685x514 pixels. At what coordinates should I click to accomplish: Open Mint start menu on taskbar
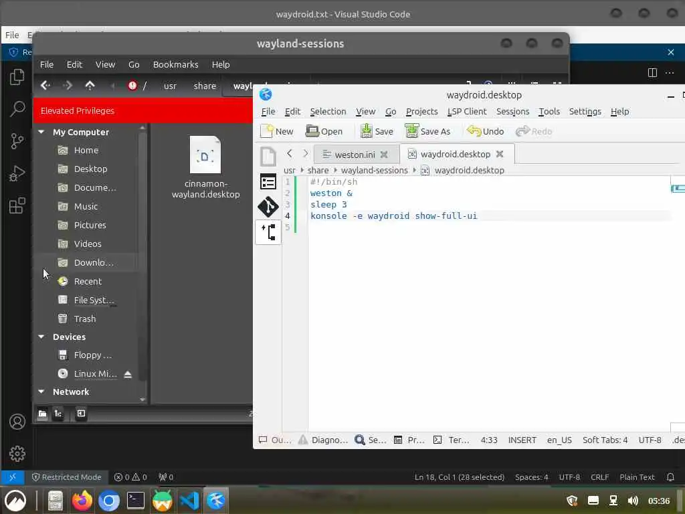(16, 500)
